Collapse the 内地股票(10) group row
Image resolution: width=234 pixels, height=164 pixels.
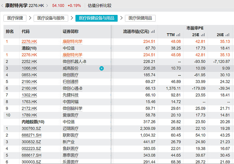point(33,122)
